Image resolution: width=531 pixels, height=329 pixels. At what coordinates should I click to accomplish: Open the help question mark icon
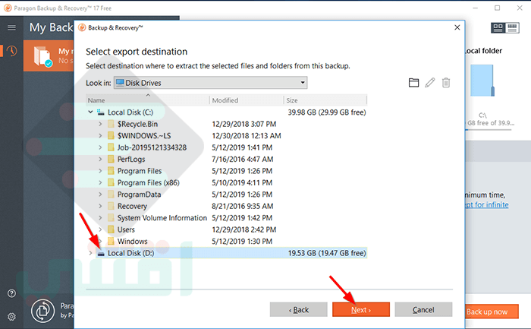pyautogui.click(x=11, y=293)
